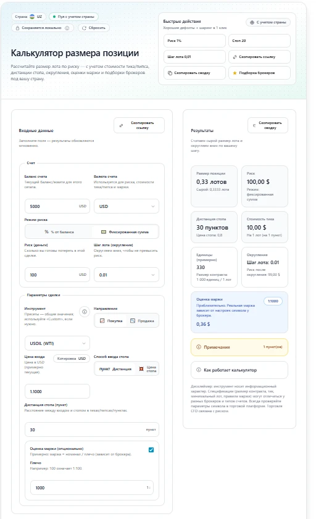The height and width of the screenshot is (519, 316).
Task: Choose Дистанция stop input method
Action: [x=115, y=368]
